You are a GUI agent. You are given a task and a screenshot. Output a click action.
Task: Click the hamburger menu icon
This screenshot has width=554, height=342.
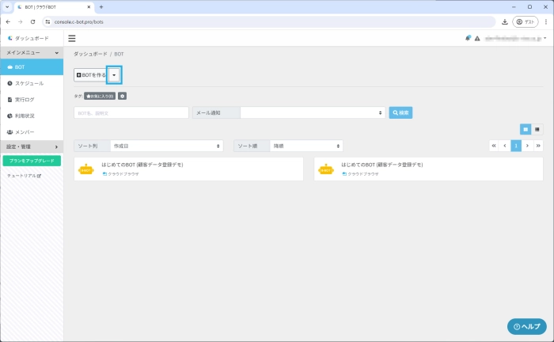coord(72,38)
